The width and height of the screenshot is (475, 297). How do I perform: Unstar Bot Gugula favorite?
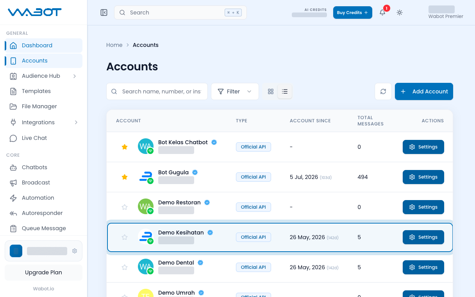(125, 177)
